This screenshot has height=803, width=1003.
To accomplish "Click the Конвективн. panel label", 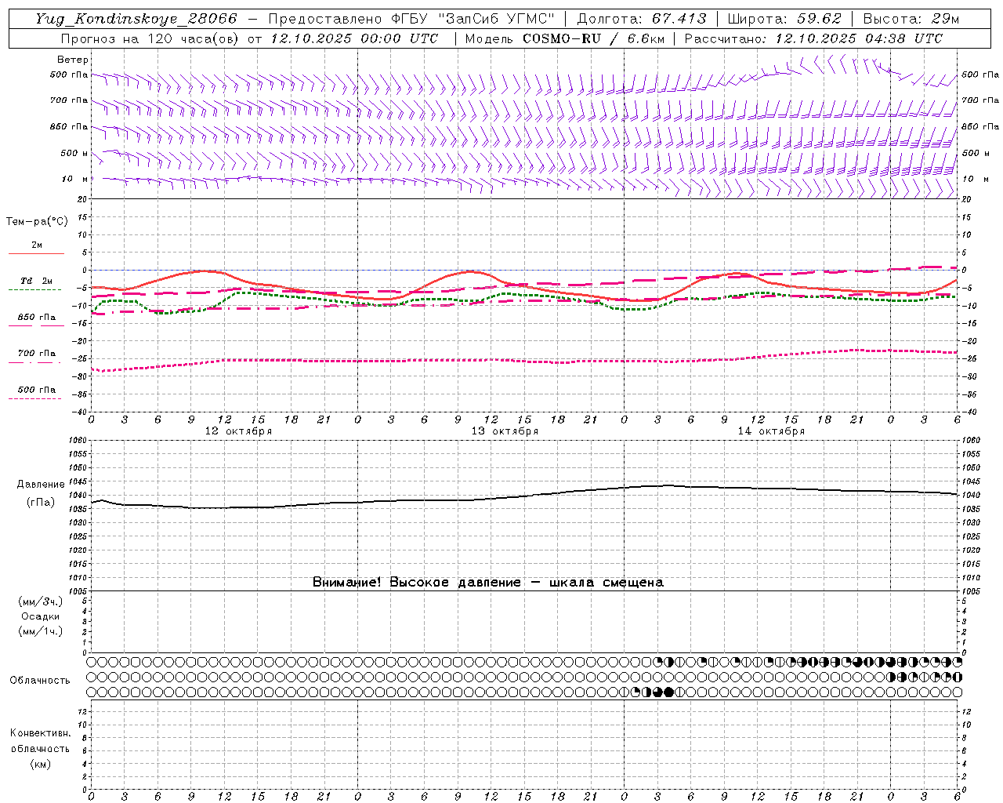I will [x=40, y=733].
